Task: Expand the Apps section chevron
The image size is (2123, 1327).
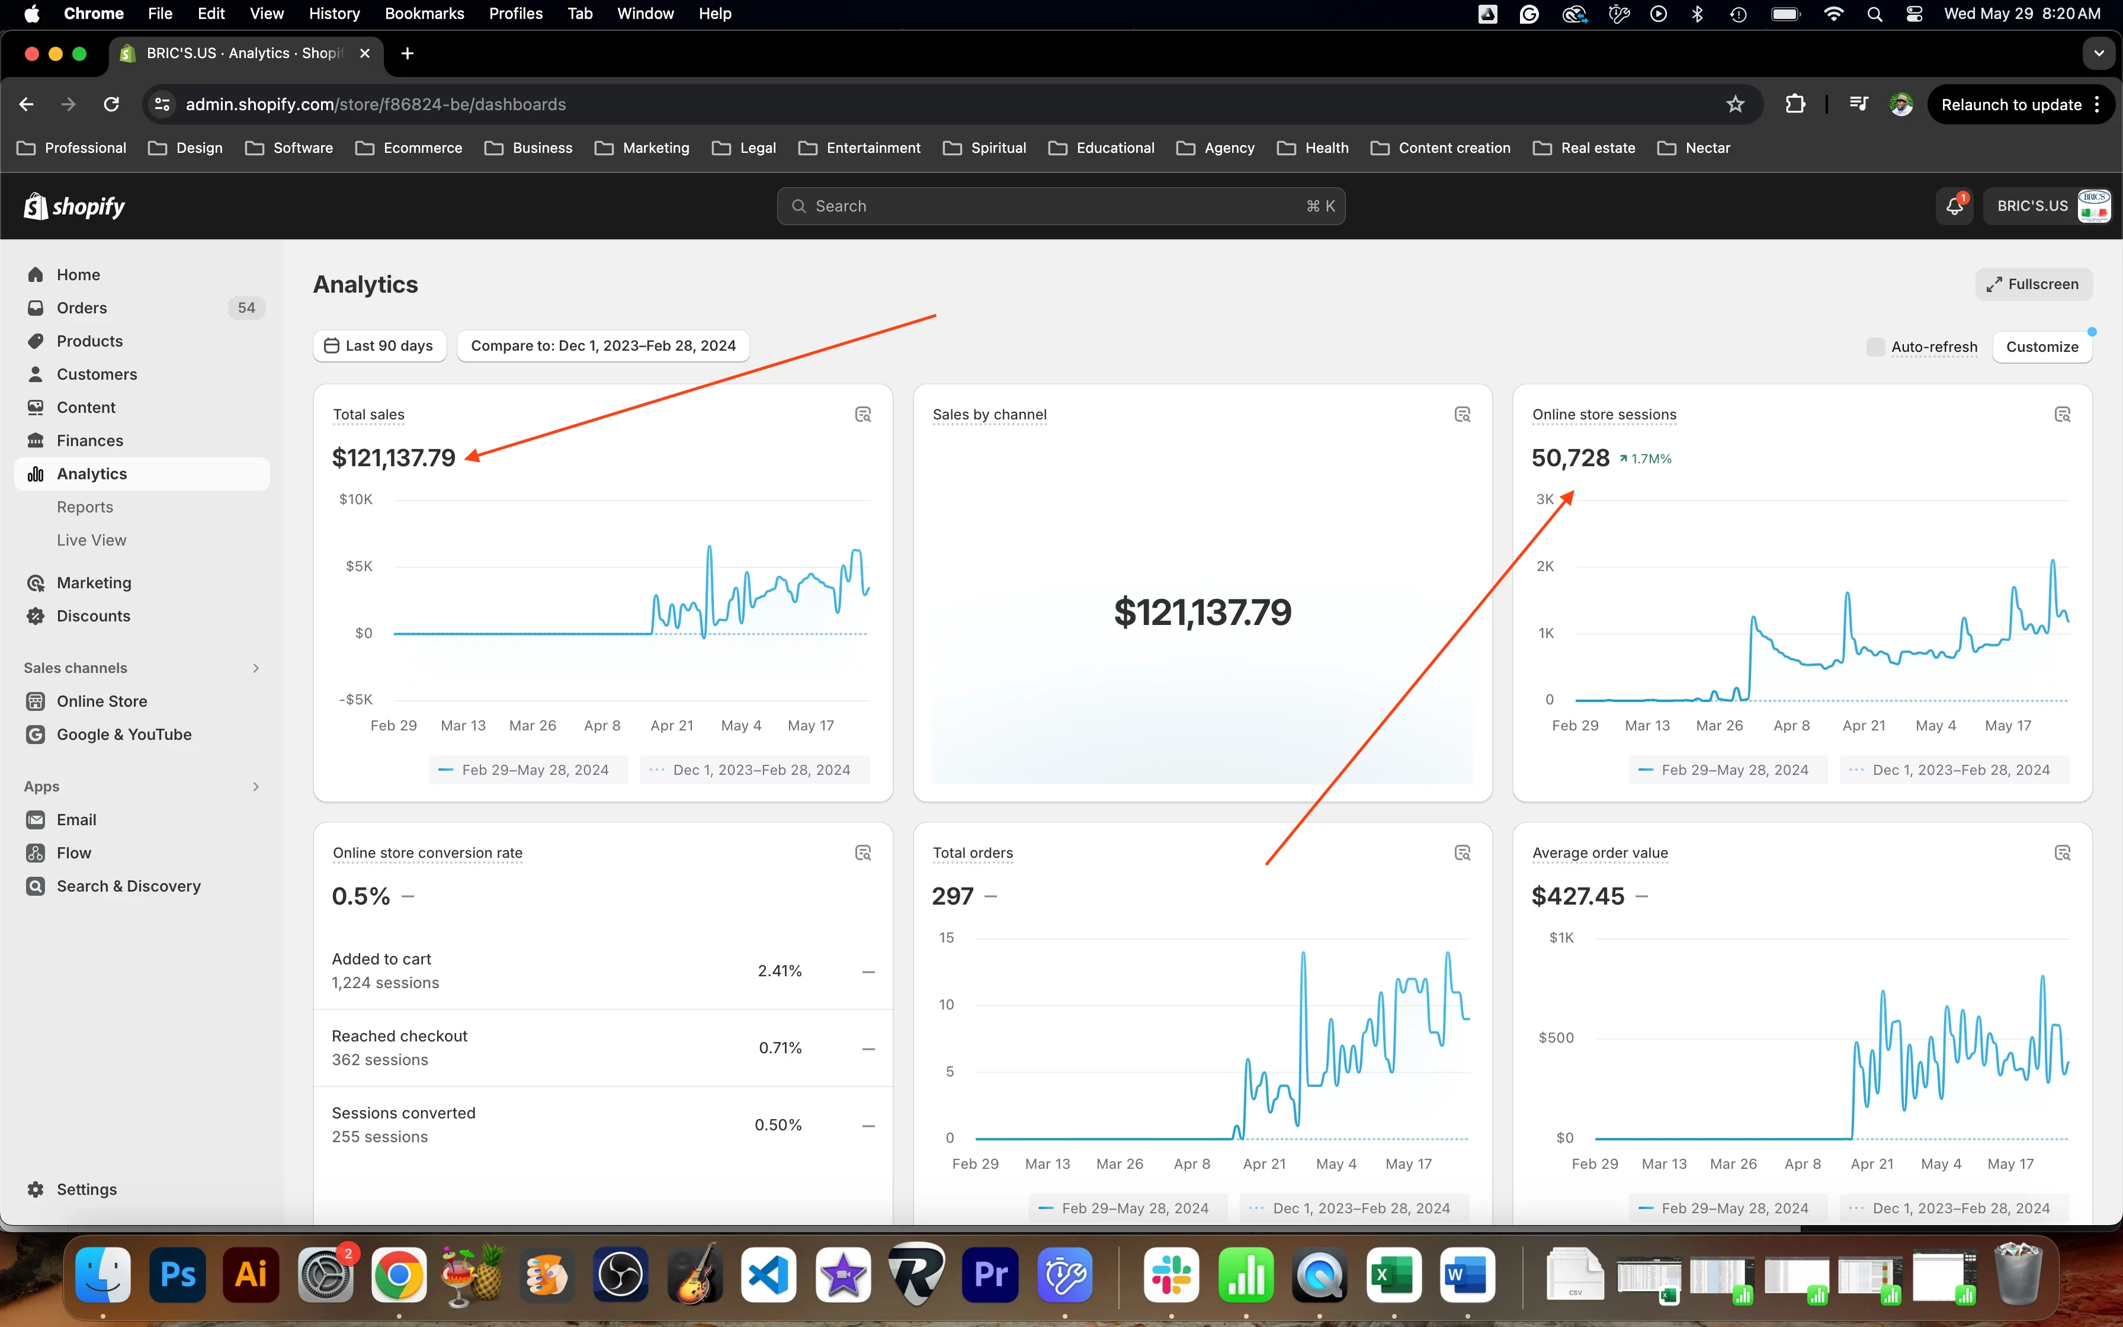Action: coord(255,786)
